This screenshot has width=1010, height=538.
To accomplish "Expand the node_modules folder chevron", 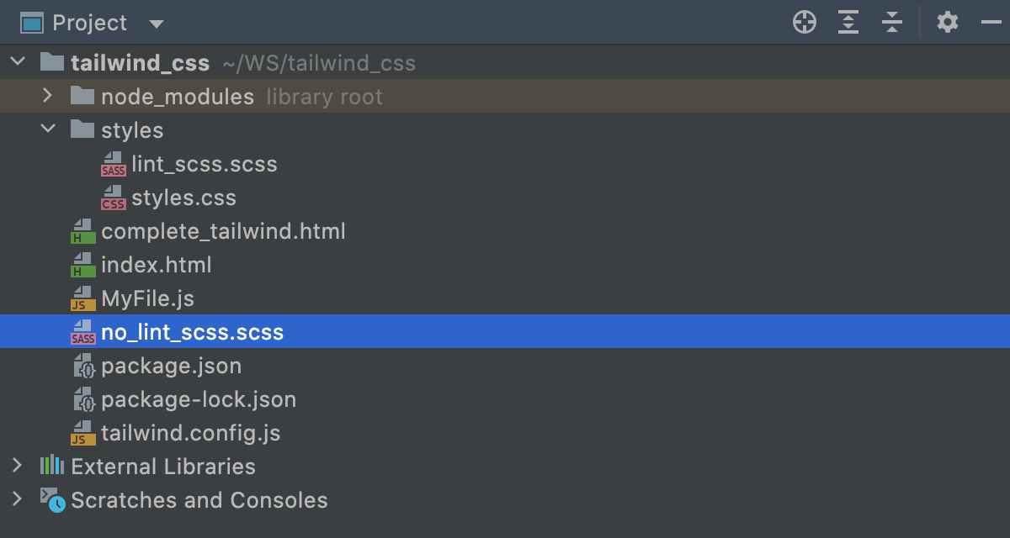I will coord(48,96).
